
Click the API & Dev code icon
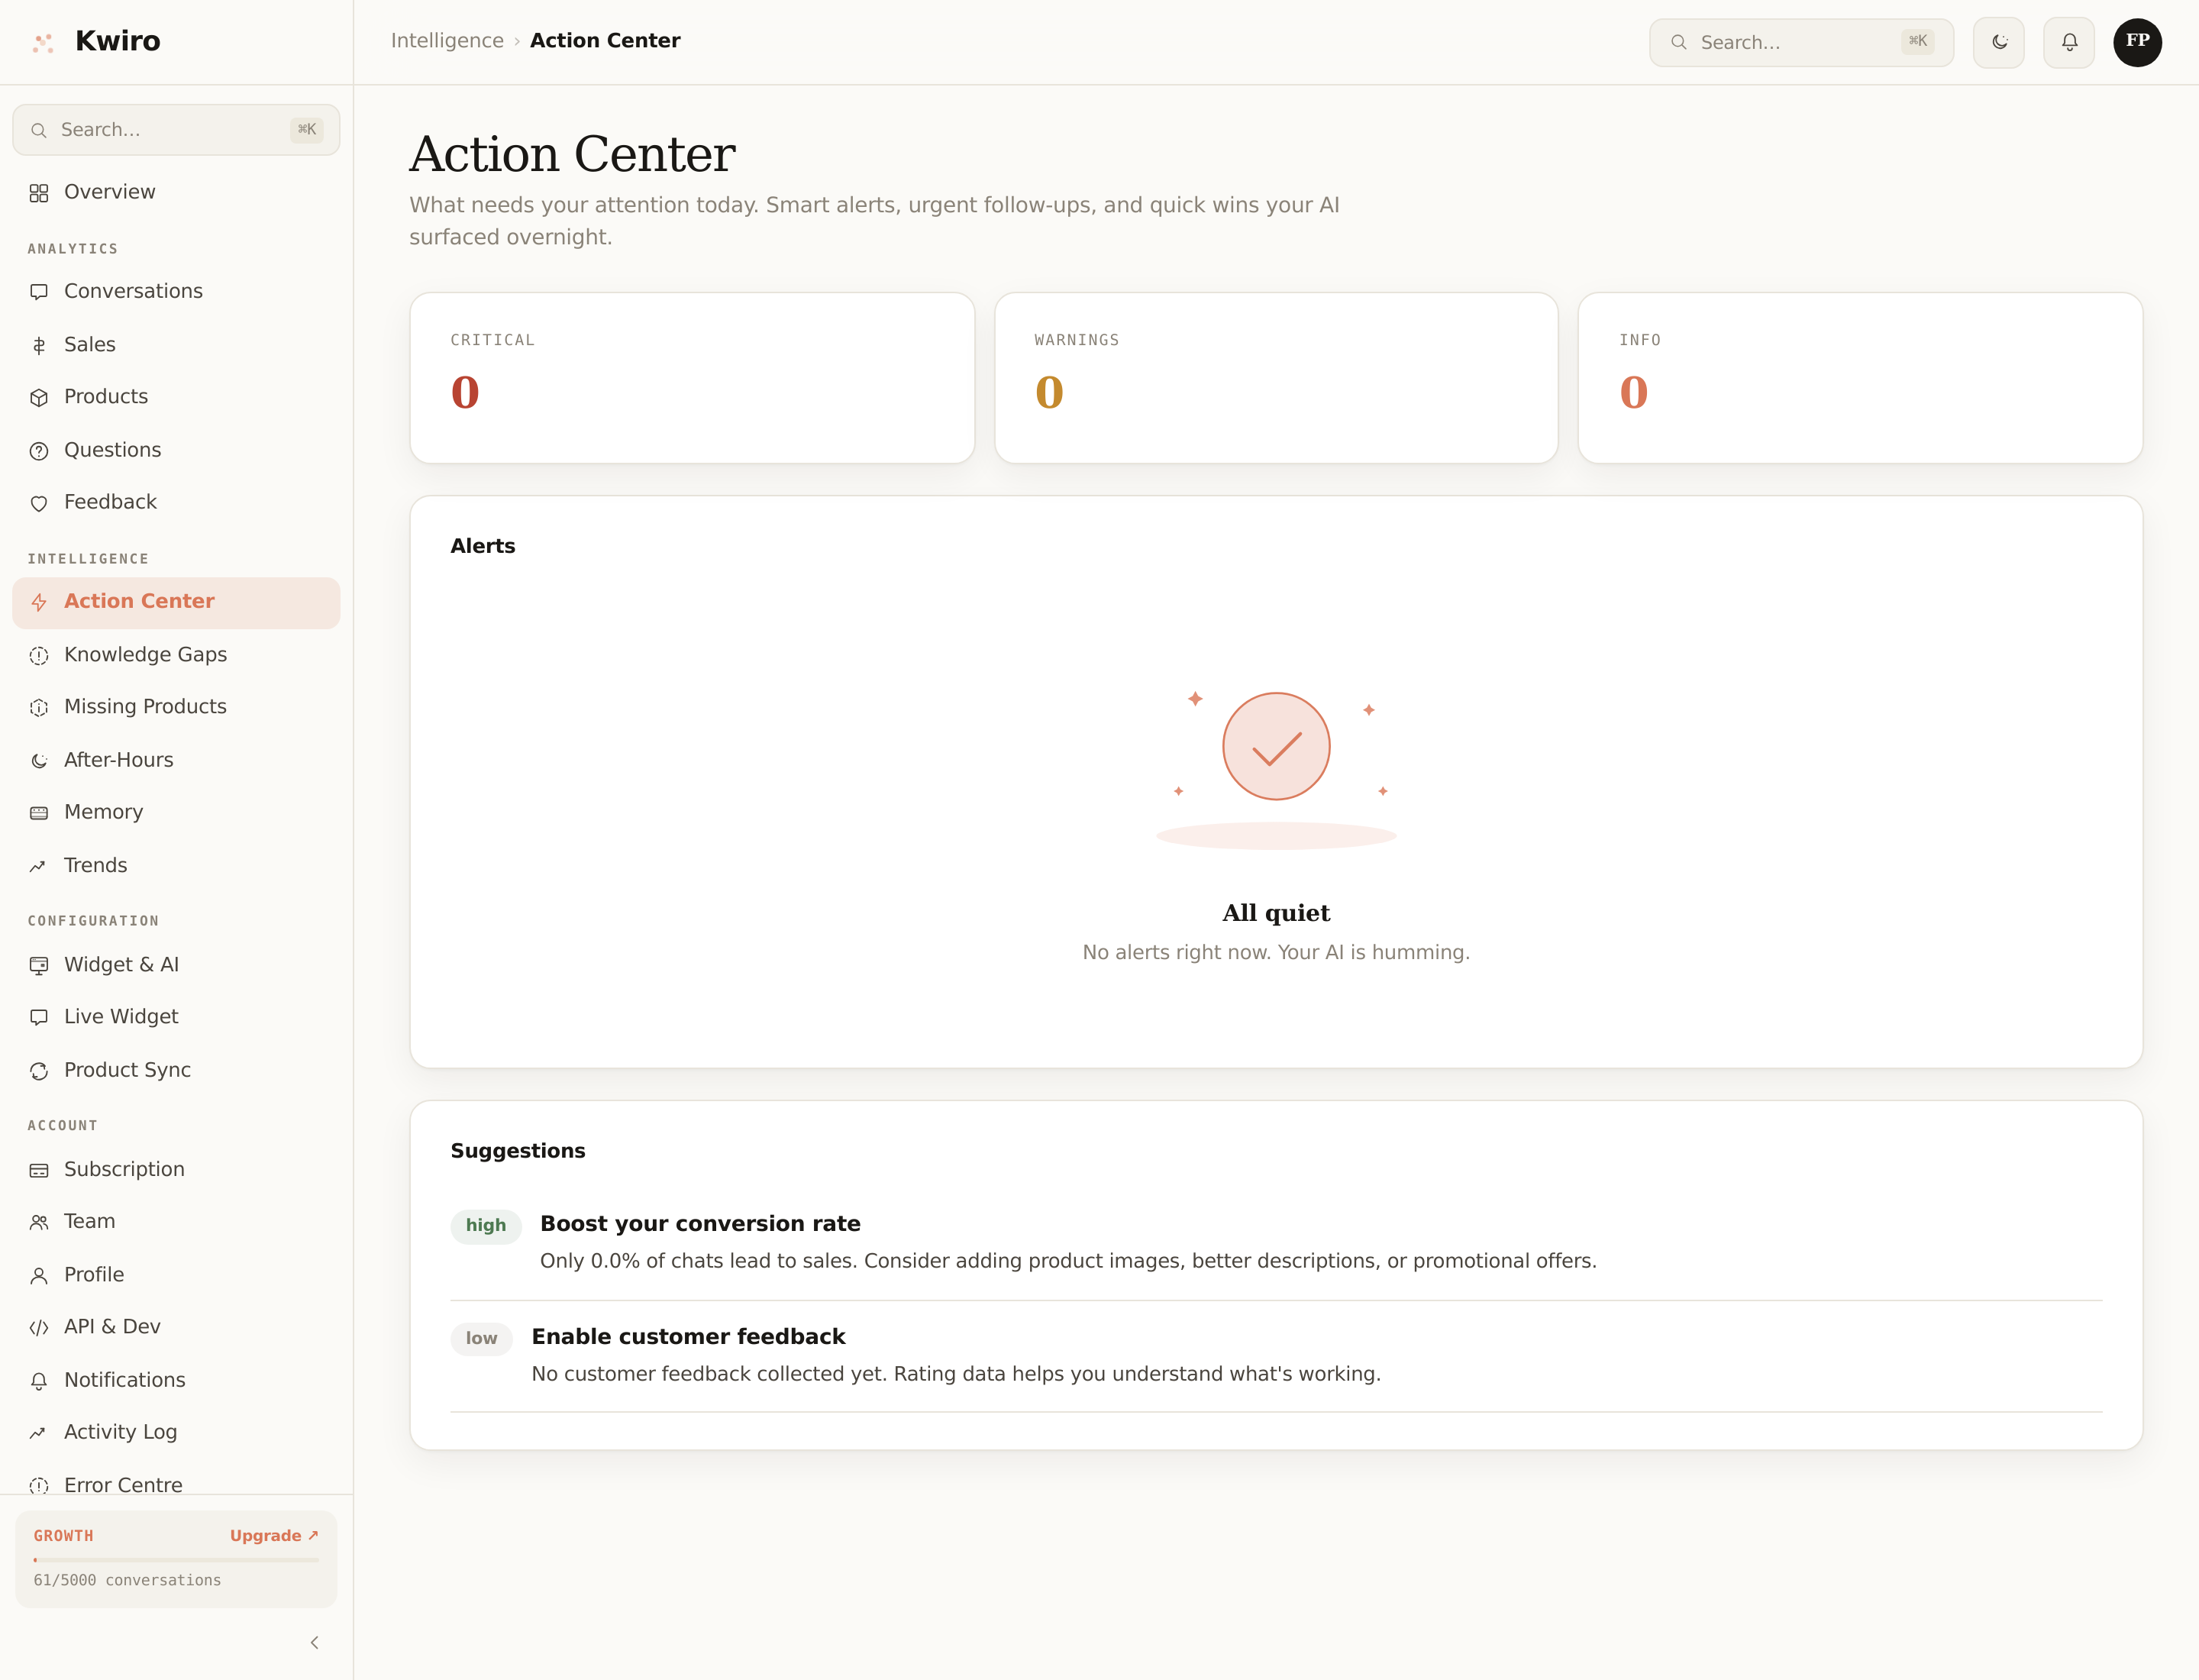(x=39, y=1328)
